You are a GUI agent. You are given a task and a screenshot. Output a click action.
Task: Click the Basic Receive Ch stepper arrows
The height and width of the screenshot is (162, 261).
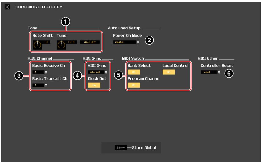pos(46,72)
